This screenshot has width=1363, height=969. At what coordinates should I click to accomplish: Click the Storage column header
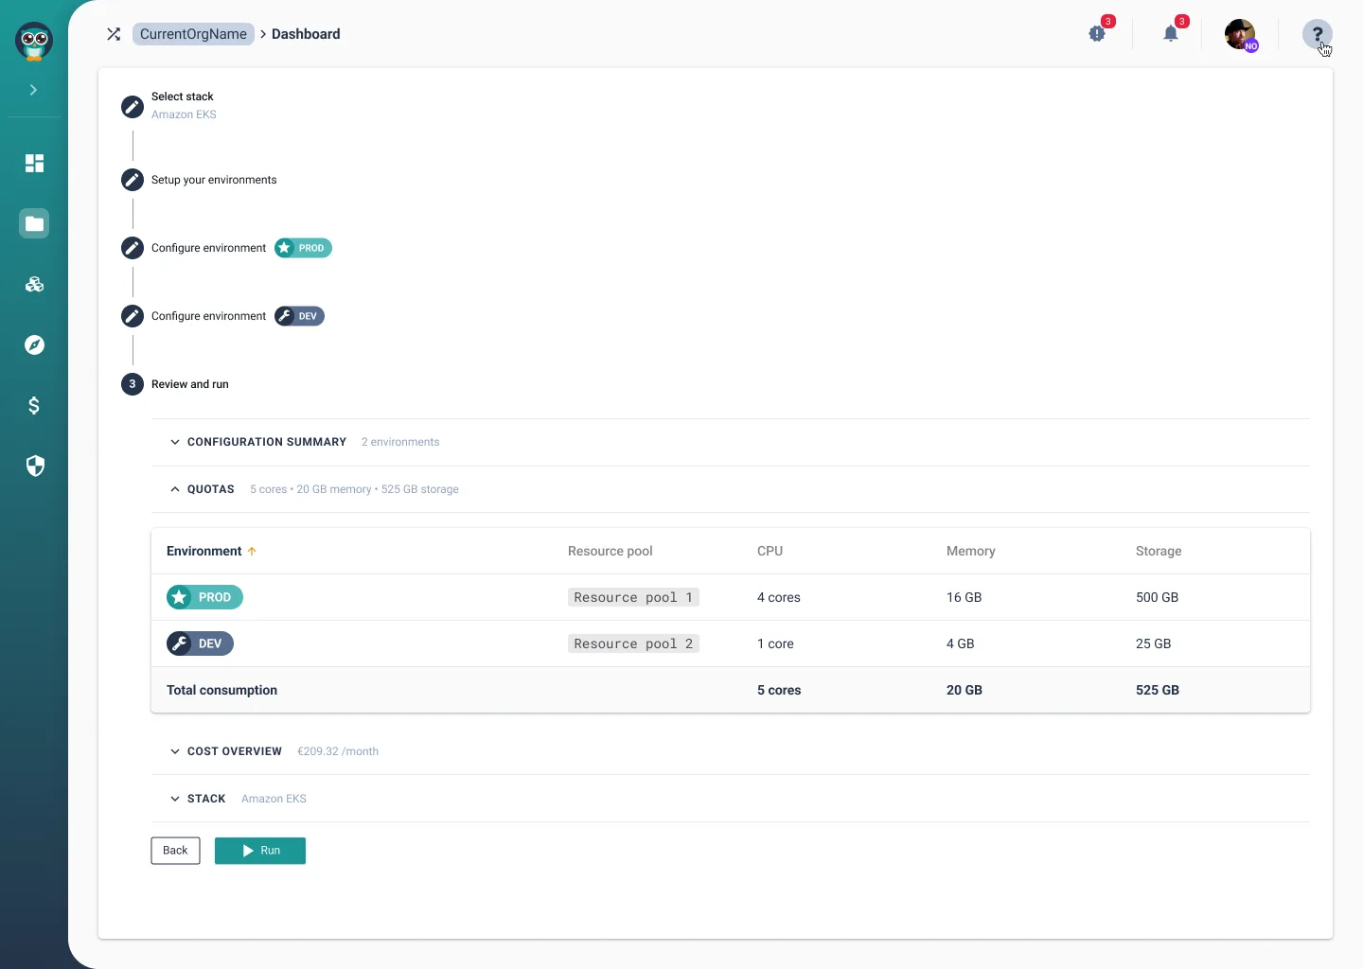(x=1159, y=551)
